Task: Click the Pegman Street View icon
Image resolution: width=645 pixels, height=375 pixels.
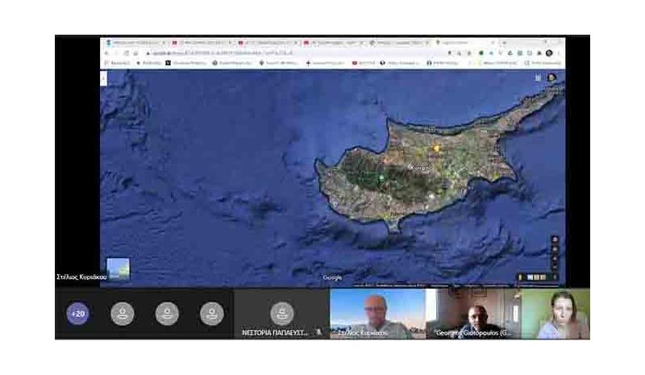Action: (x=520, y=277)
